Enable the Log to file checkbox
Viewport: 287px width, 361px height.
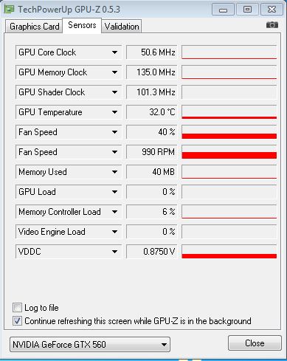[x=17, y=308]
